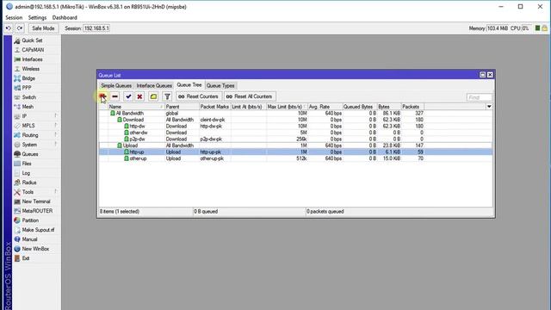
Task: Sort by the Name column header
Action: pos(136,107)
